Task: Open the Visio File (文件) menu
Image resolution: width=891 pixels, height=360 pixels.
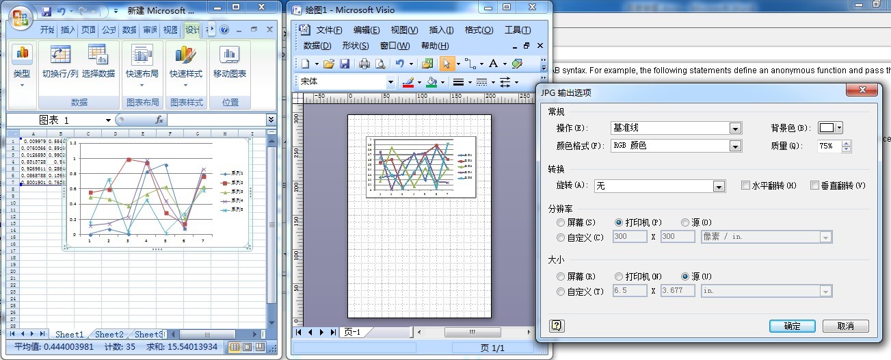Action: [x=329, y=30]
